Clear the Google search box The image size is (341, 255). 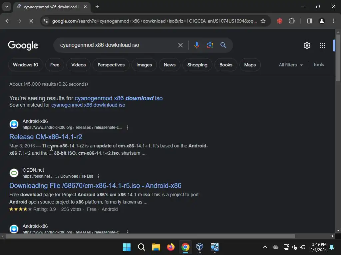180,45
